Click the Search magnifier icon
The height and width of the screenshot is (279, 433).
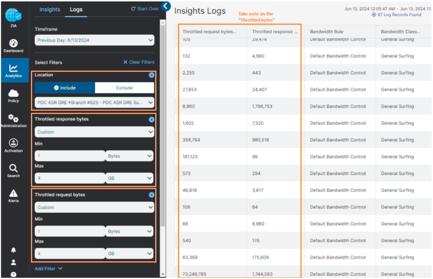click(13, 170)
